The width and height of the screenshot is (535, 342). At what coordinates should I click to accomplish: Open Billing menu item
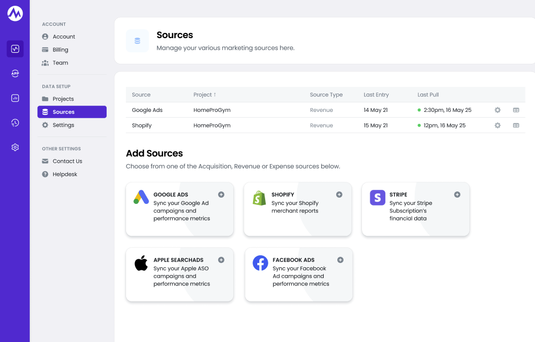click(x=72, y=50)
